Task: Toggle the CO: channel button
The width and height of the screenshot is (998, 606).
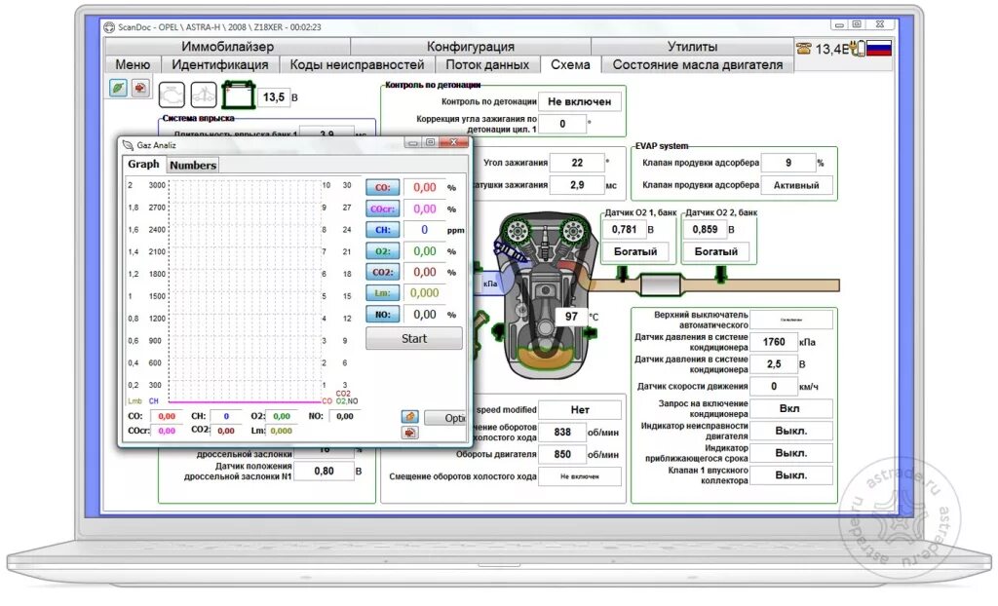Action: tap(382, 188)
